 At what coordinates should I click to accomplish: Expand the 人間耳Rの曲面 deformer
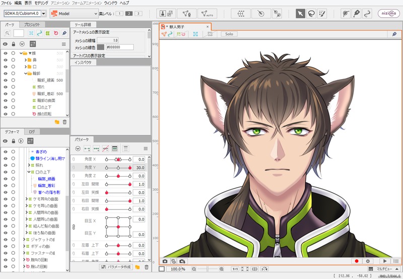click(27, 212)
